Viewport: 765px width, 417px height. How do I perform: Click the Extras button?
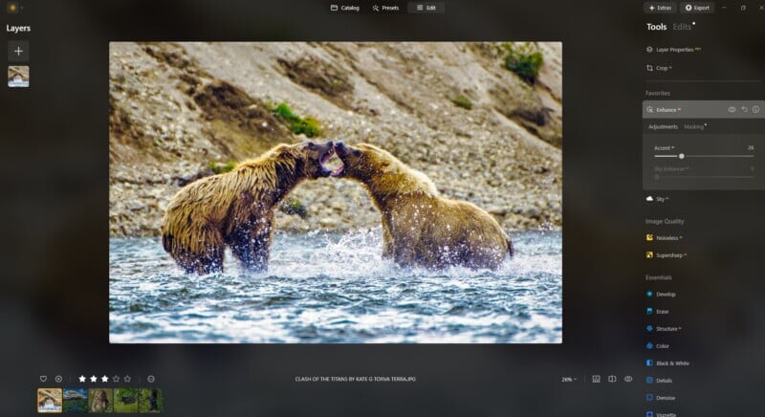pos(660,8)
